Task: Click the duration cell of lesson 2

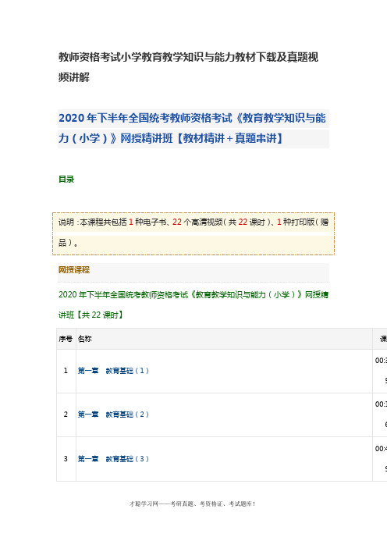Action: point(380,415)
